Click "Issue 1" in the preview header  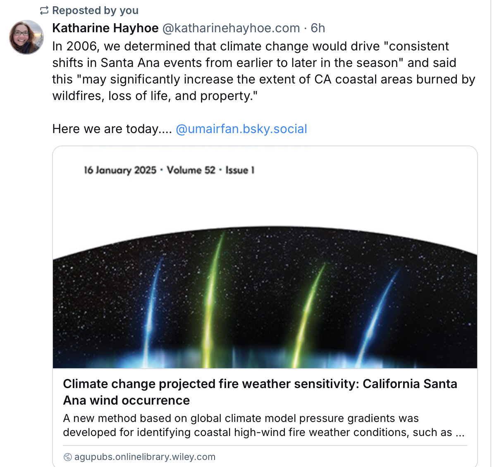tap(240, 170)
